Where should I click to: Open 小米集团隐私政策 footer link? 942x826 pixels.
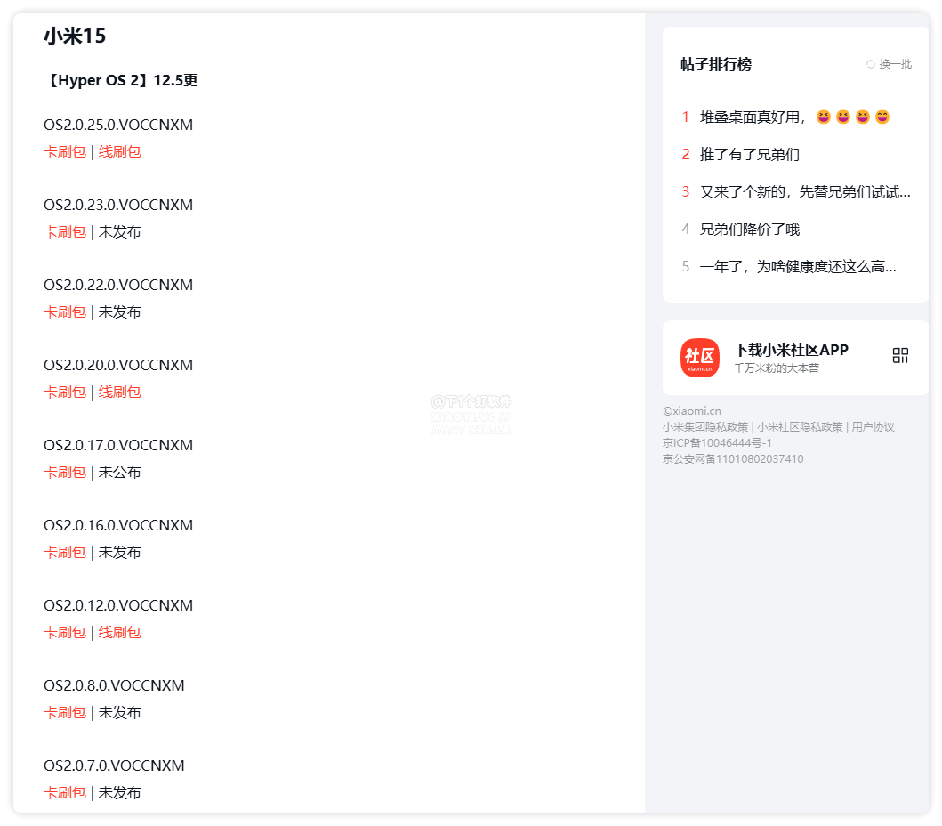coord(705,427)
